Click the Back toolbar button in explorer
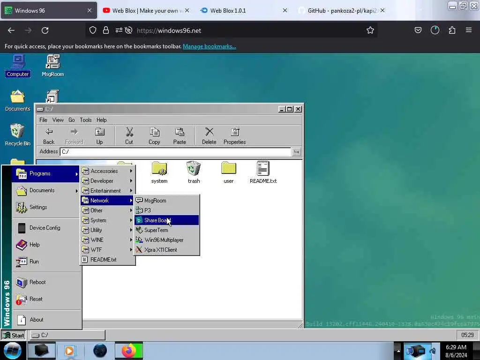Screen dimensions: 480x360 (x=49, y=136)
